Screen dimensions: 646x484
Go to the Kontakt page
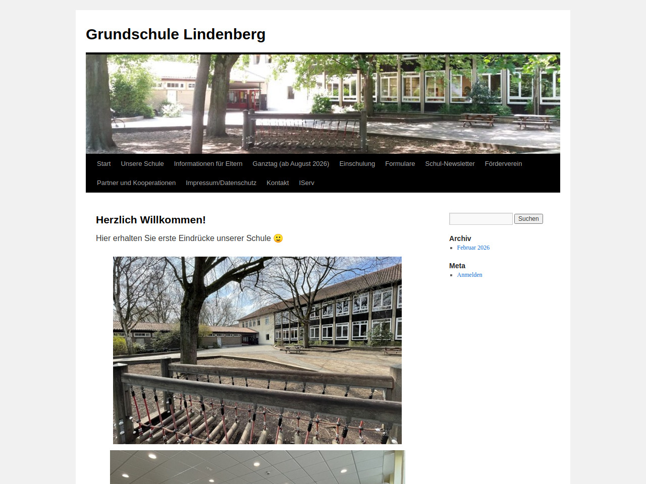coord(278,183)
